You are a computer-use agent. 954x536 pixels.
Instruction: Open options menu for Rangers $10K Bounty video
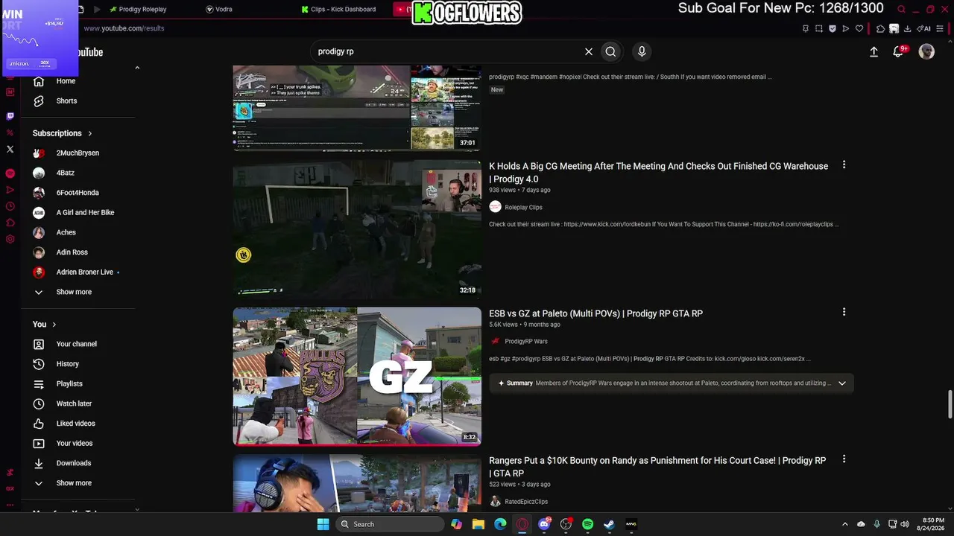844,459
